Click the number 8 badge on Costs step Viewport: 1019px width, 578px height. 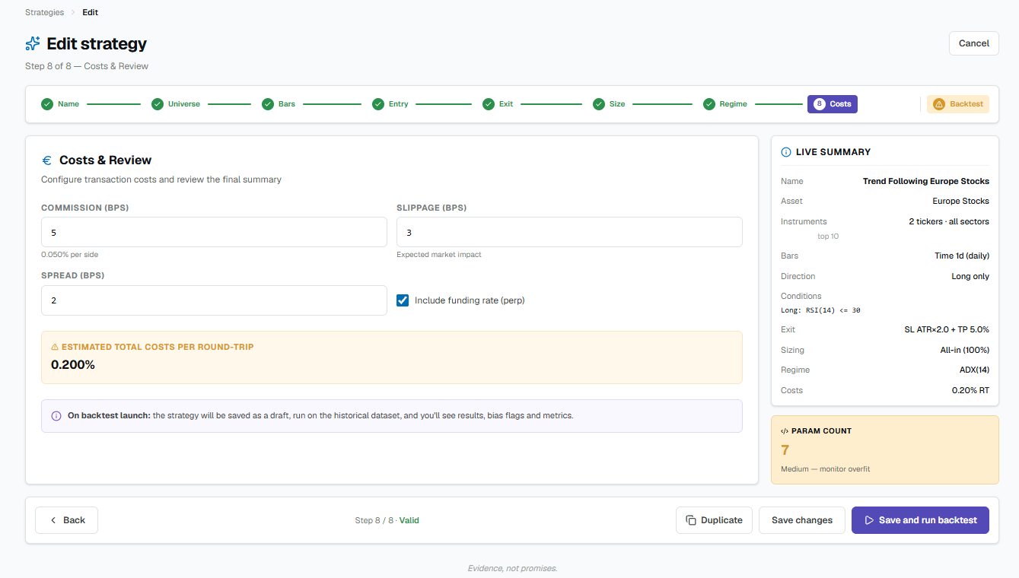(x=820, y=104)
